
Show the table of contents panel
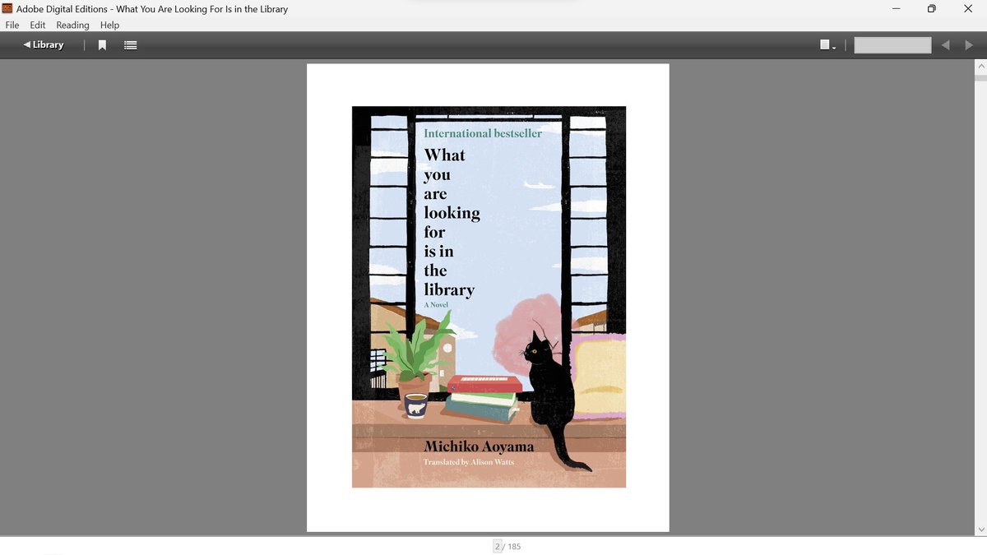tap(130, 45)
